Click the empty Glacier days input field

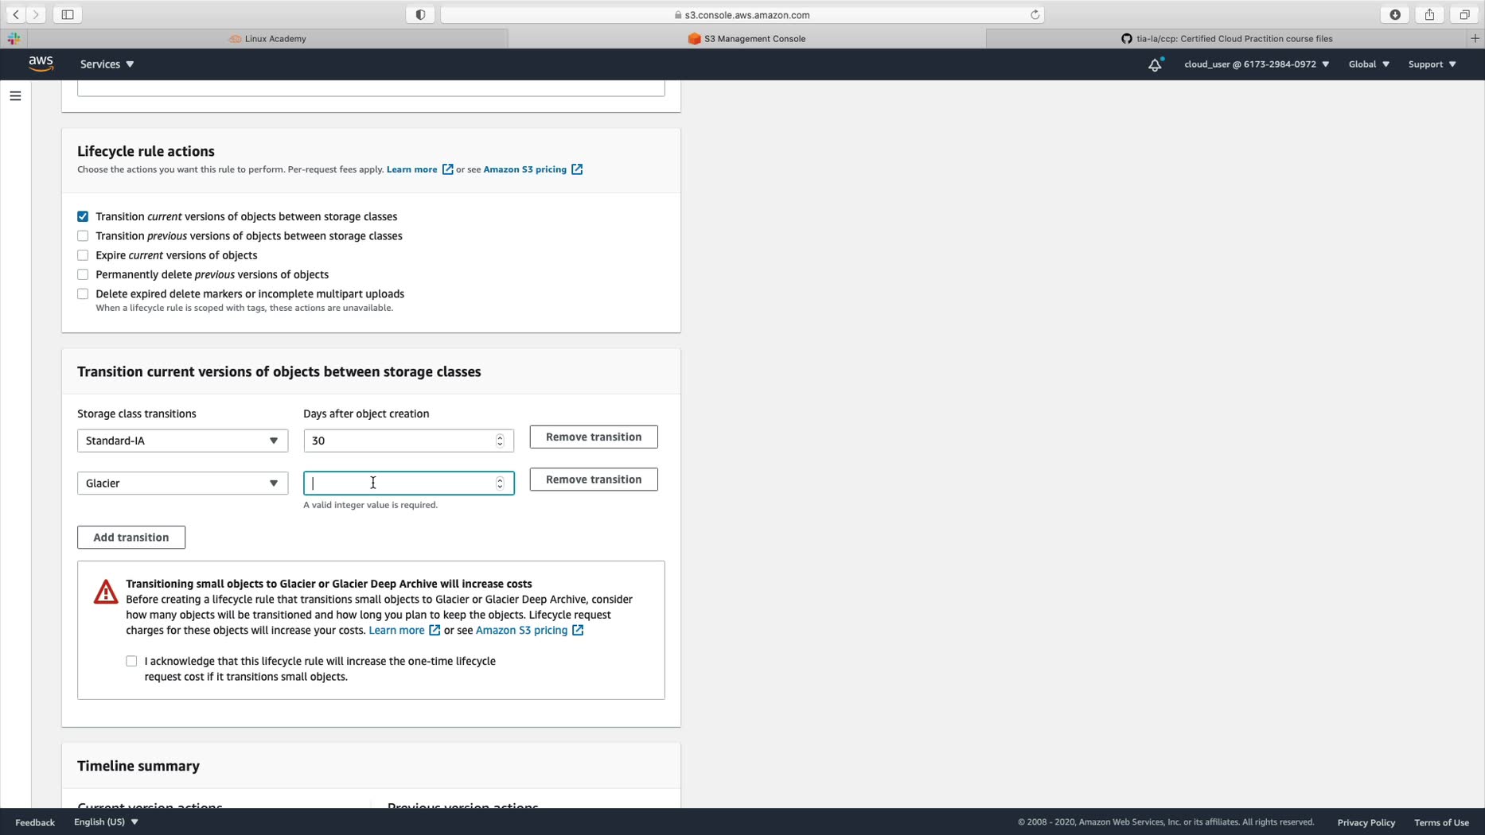click(x=408, y=483)
